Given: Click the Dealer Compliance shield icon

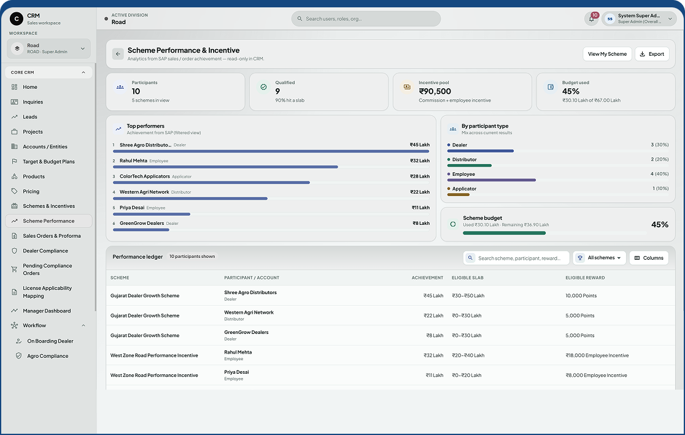Looking at the screenshot, I should pos(14,251).
